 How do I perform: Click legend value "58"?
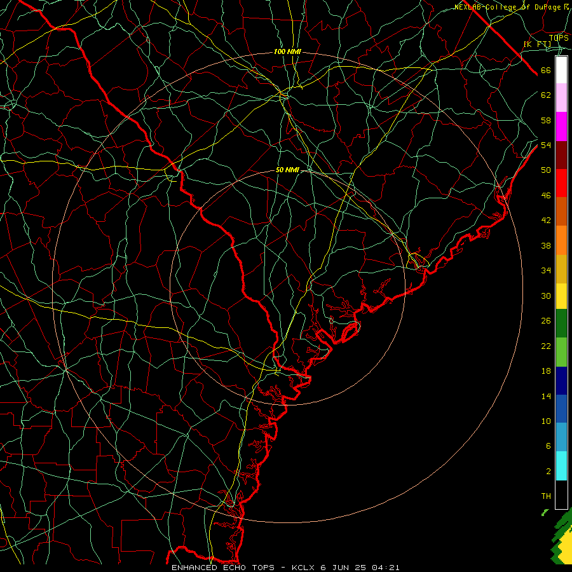pos(546,120)
